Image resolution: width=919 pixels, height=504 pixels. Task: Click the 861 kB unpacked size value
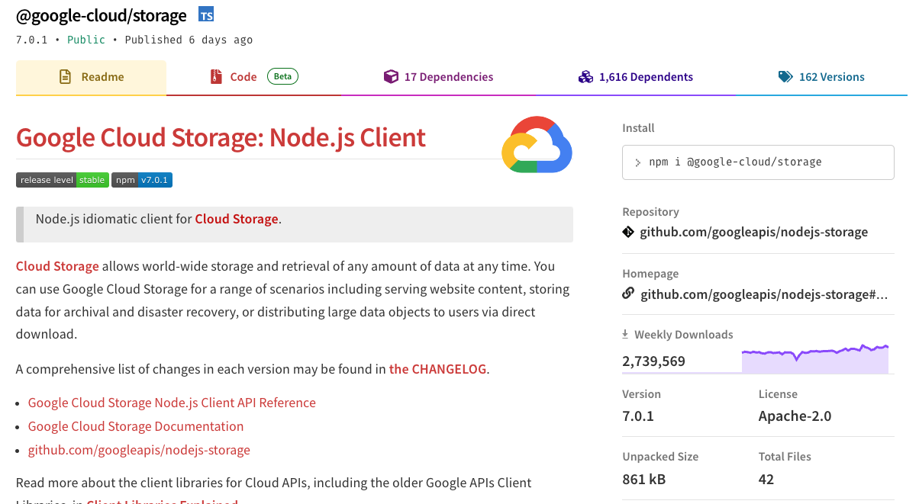(643, 480)
